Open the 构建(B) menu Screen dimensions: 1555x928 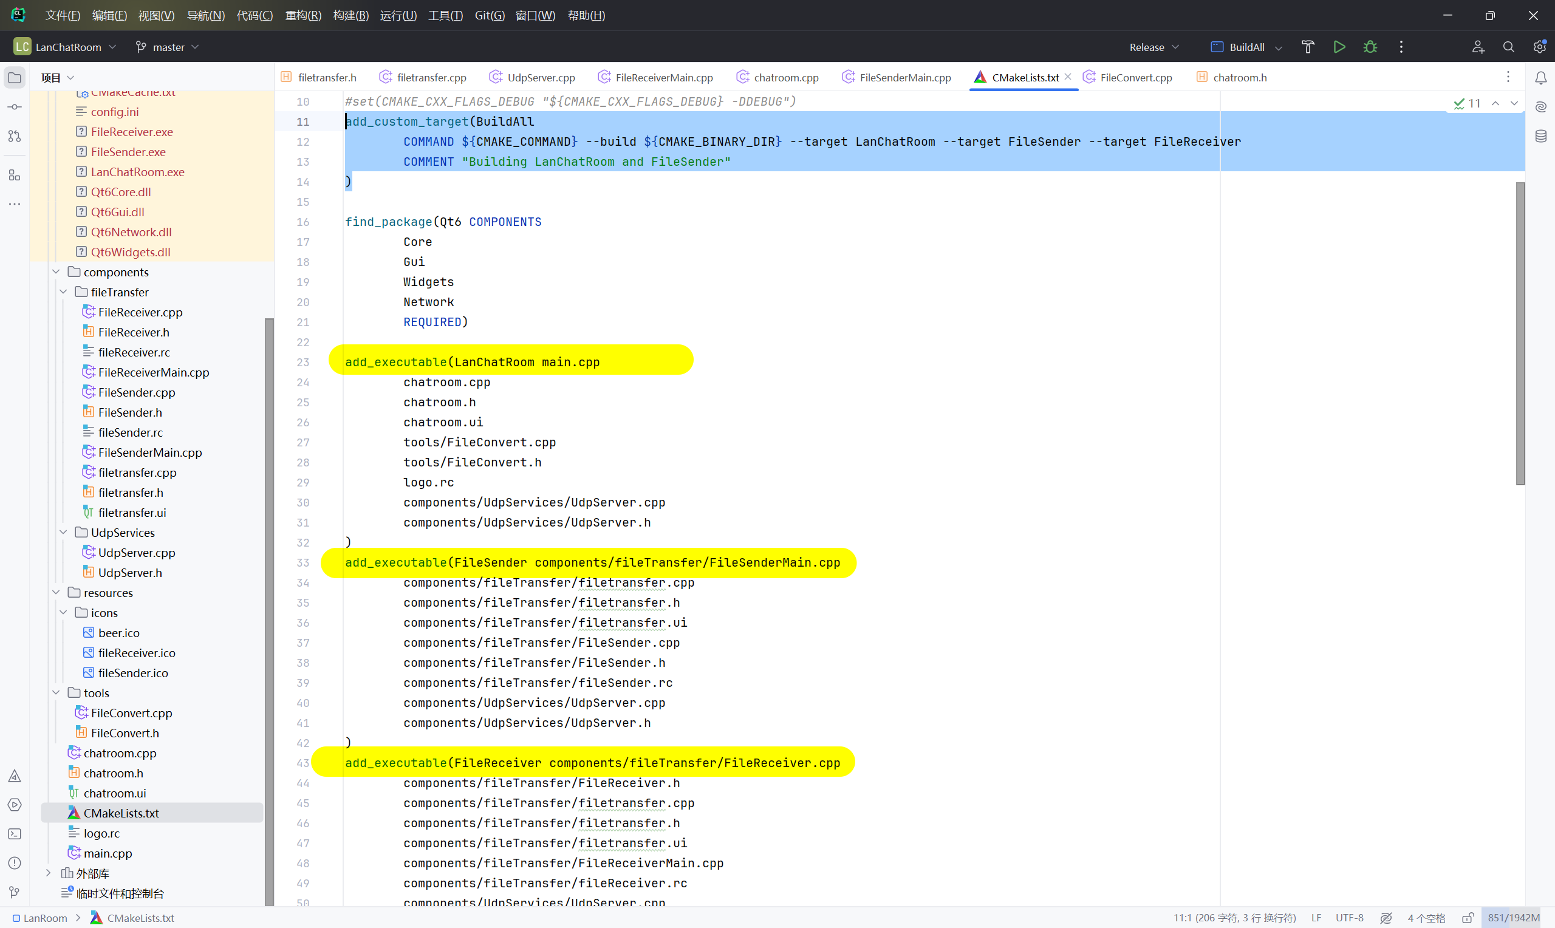350,15
